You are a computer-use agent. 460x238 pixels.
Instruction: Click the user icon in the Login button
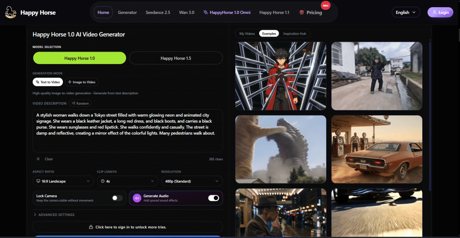click(433, 12)
